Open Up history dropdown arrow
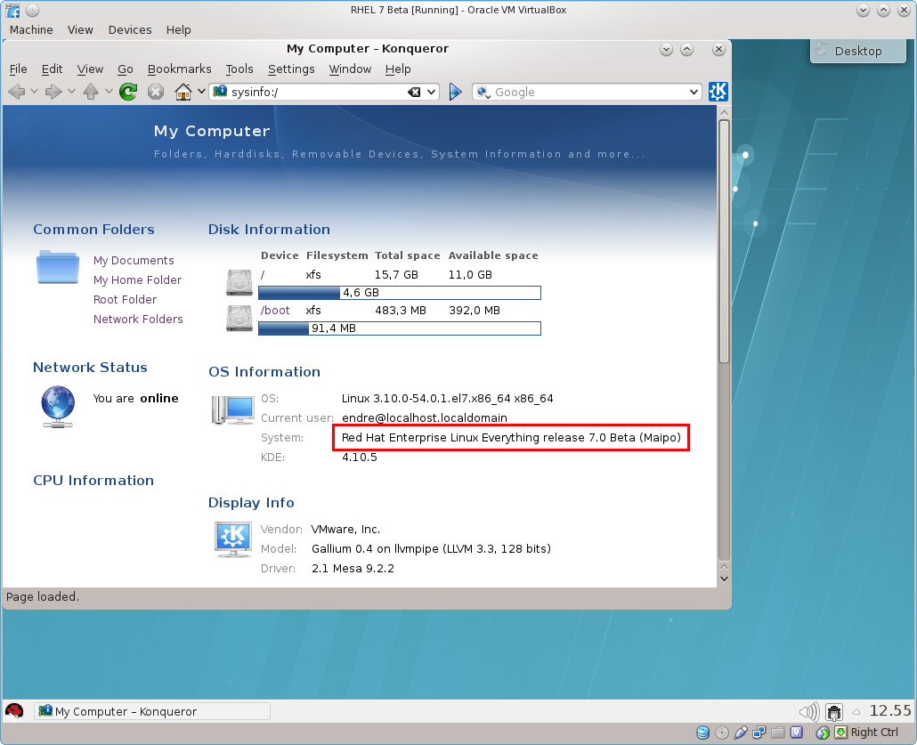This screenshot has height=745, width=917. 109,92
